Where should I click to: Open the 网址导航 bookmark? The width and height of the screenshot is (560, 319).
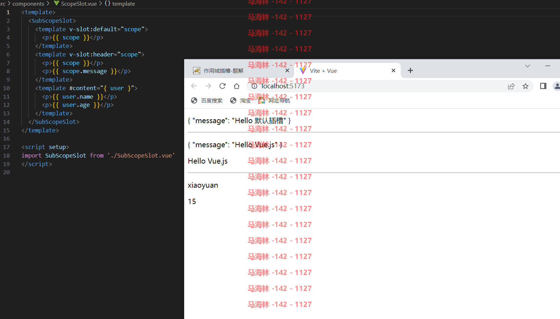[x=274, y=100]
